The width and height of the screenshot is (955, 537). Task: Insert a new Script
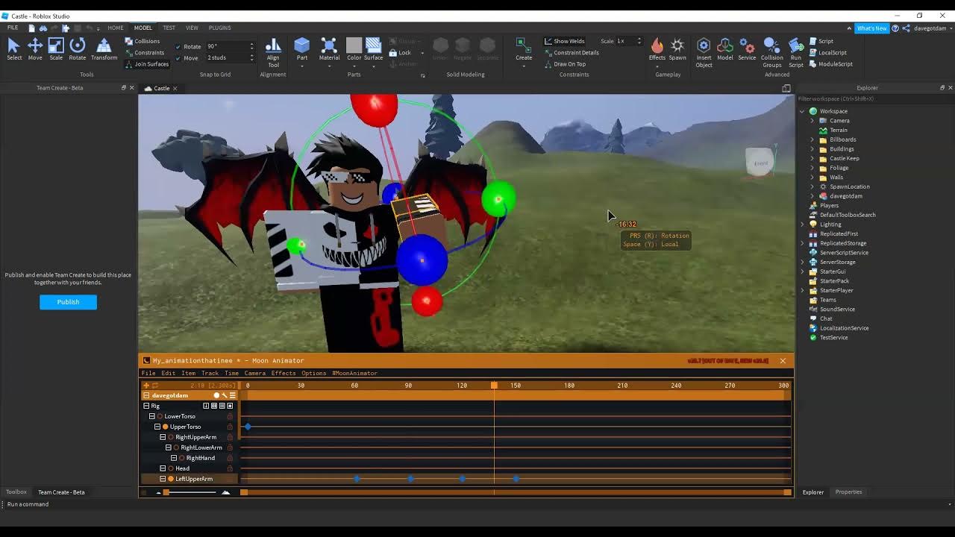tap(821, 41)
